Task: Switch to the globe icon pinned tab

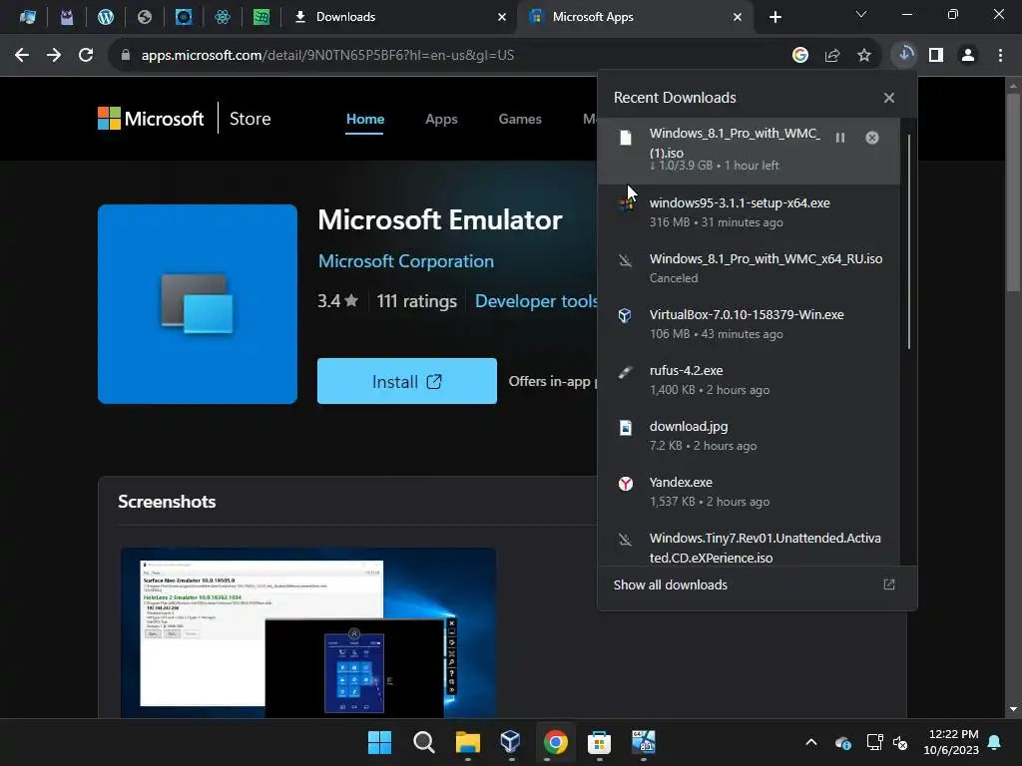Action: click(x=145, y=17)
